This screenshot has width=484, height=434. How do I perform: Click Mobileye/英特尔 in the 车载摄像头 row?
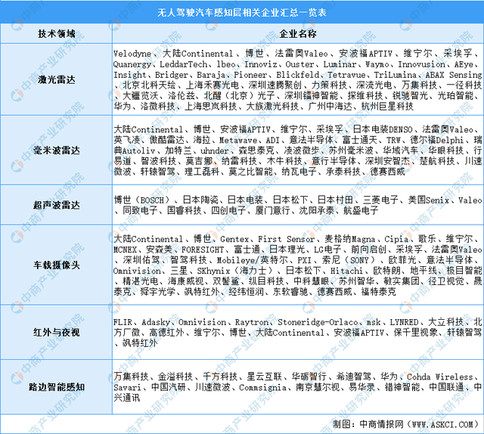(x=252, y=260)
